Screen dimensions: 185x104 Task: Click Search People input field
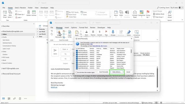(x=159, y=11)
